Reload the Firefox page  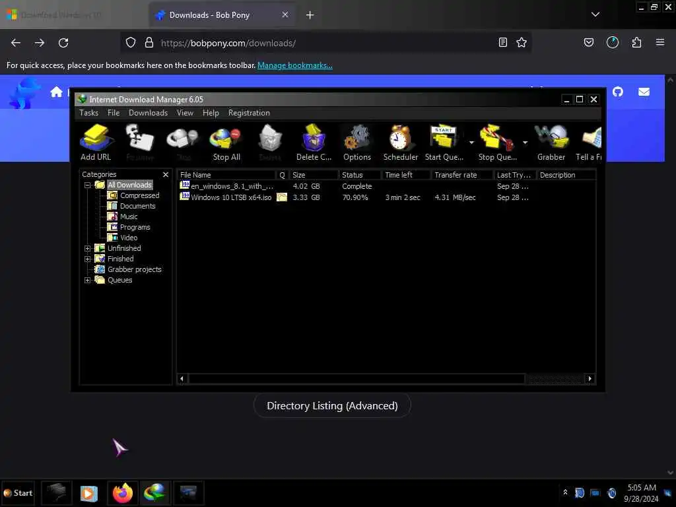(x=63, y=43)
